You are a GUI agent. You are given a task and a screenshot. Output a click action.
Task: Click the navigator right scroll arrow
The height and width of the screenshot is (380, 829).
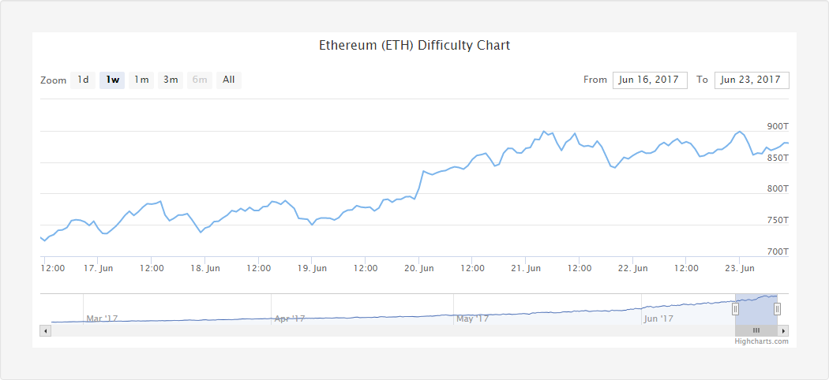click(783, 331)
